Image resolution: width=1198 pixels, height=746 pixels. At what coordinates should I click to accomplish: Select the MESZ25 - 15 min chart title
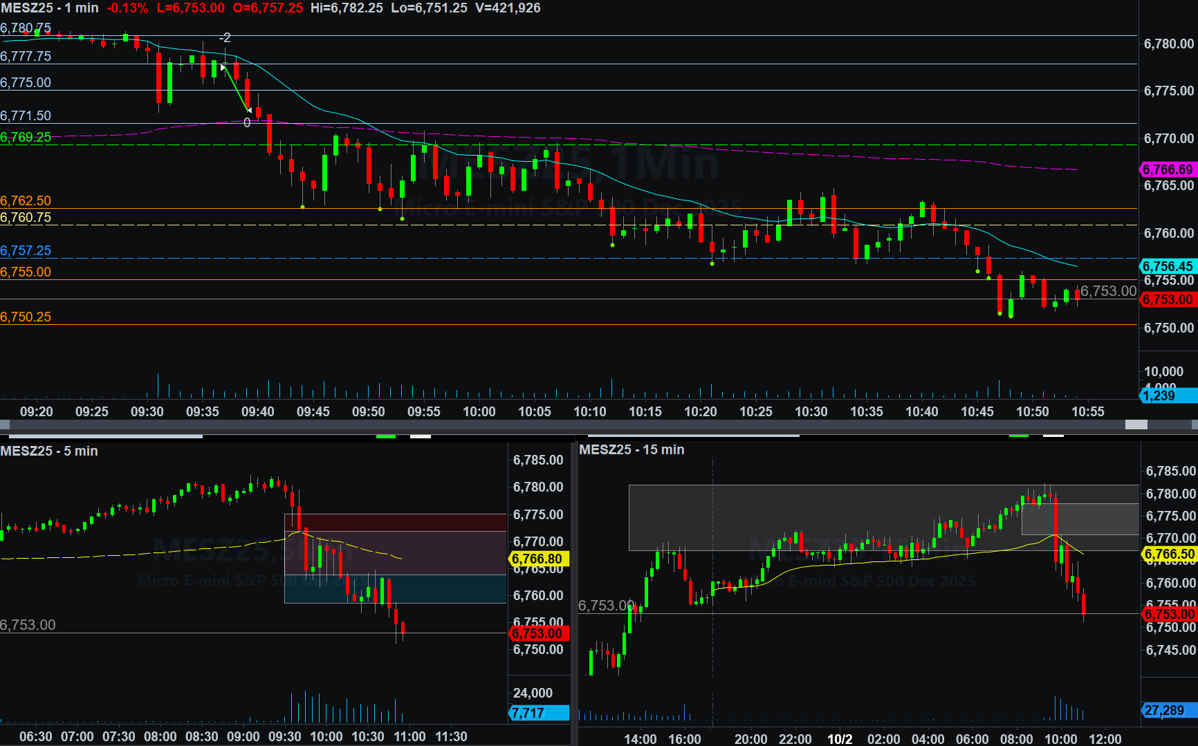pyautogui.click(x=632, y=449)
